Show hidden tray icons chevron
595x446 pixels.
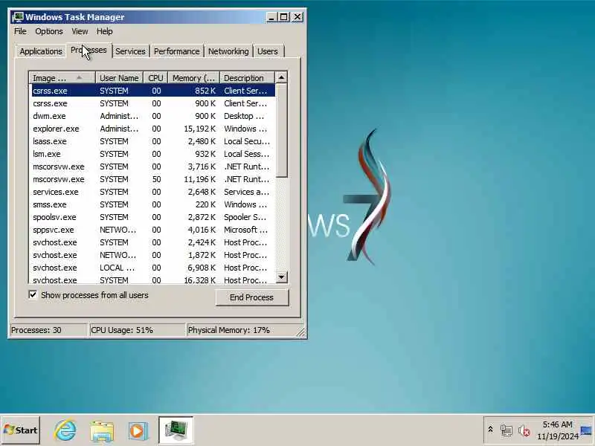(490, 430)
